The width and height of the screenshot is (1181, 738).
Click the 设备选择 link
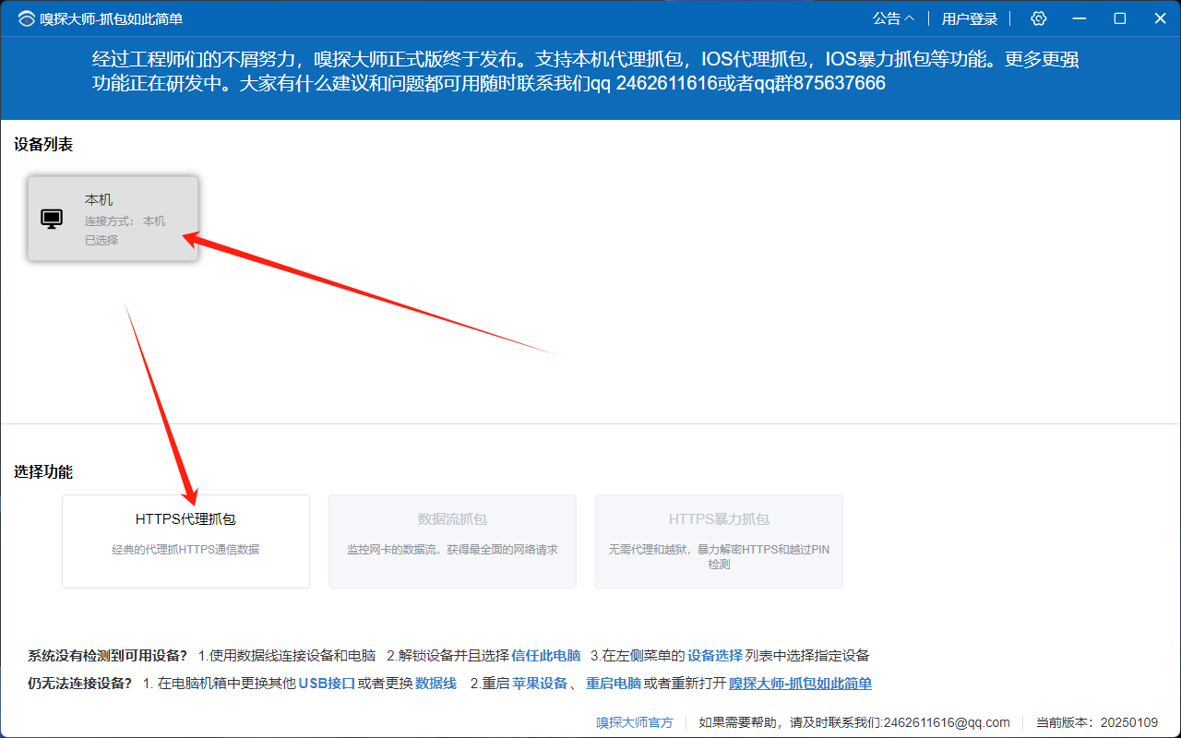[715, 656]
